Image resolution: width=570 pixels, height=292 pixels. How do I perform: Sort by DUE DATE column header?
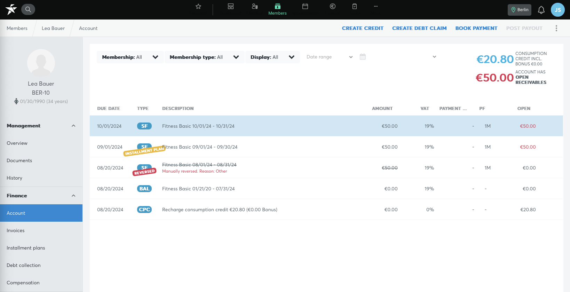click(109, 109)
